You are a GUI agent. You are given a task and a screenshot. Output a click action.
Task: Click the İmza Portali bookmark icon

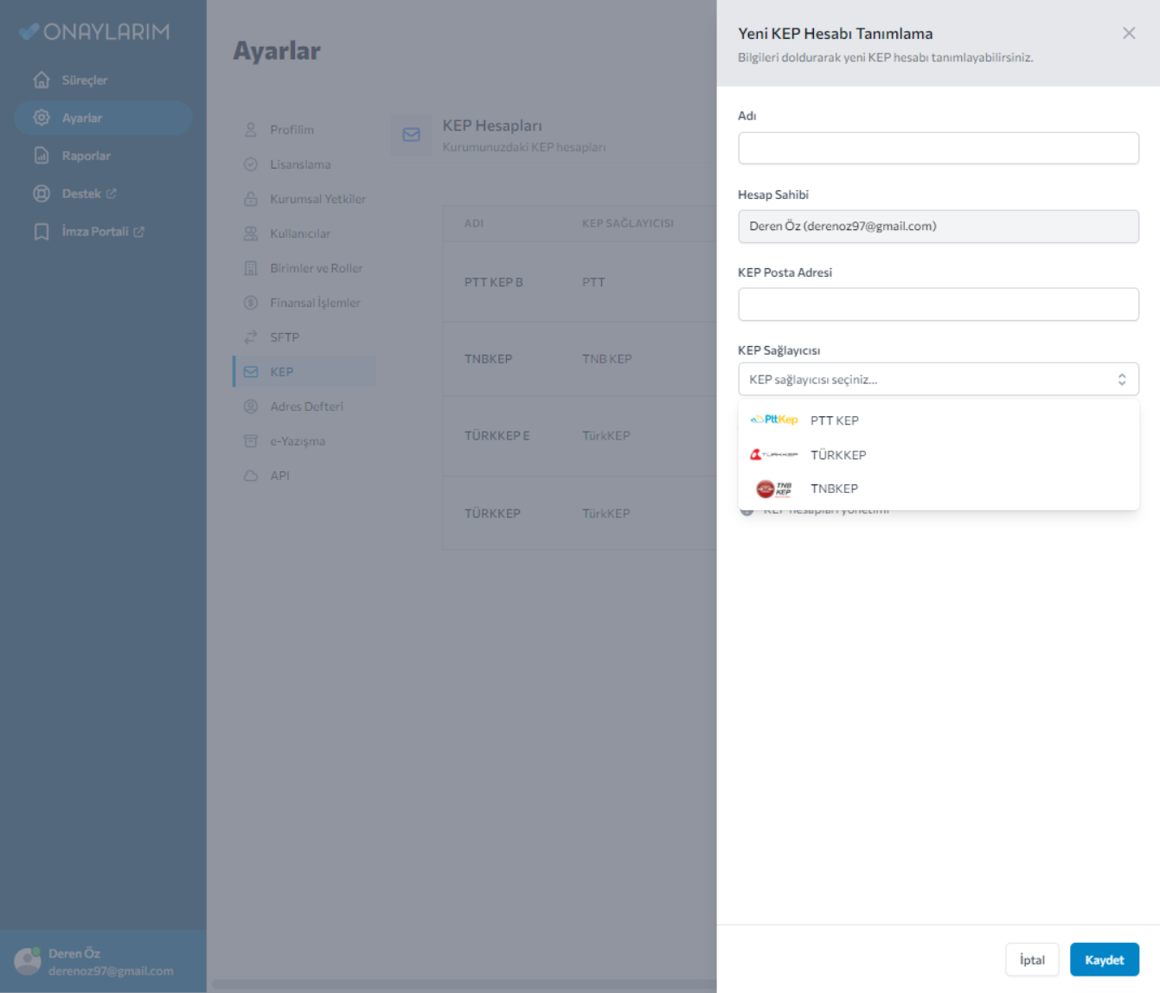click(42, 232)
